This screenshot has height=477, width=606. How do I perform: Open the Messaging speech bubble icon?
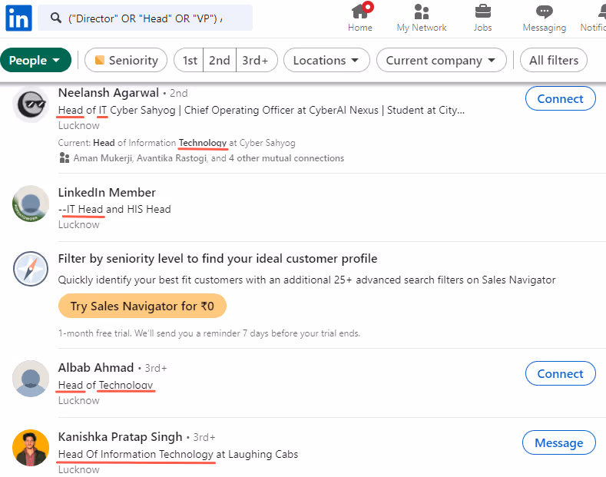click(x=544, y=12)
